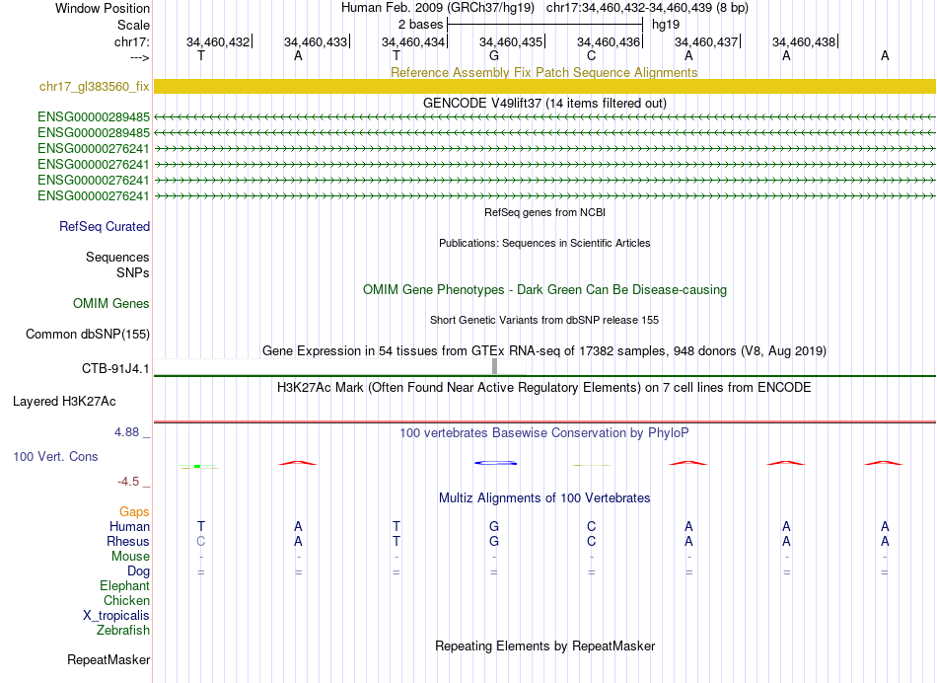Click the Scale ruler label
937x683 pixels.
tap(133, 25)
